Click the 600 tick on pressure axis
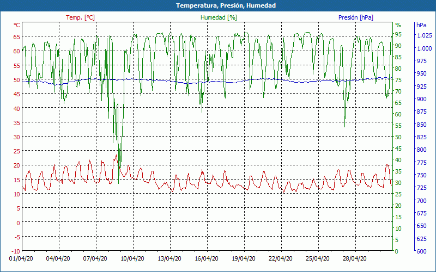 (x=421, y=251)
